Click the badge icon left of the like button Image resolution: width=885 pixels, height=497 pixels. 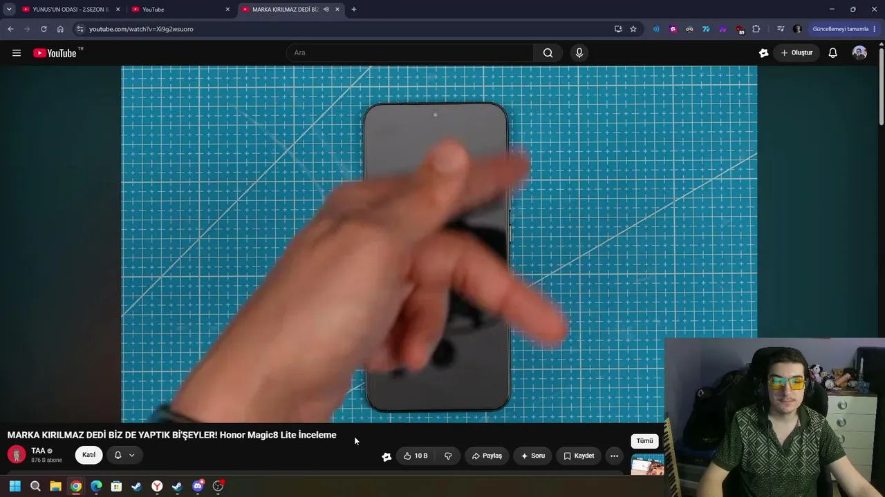click(x=386, y=456)
